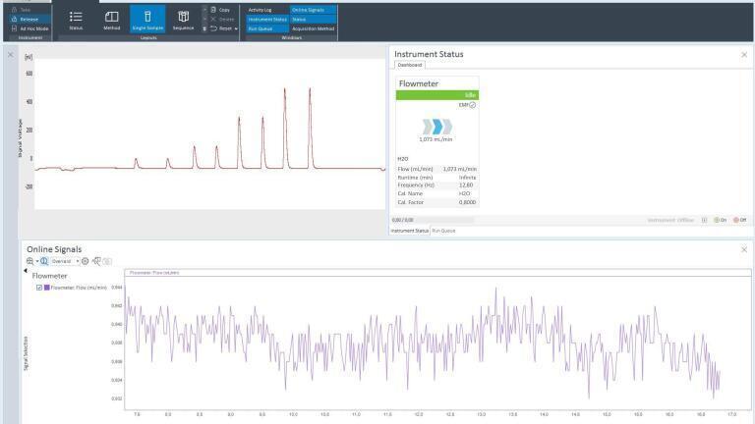This screenshot has width=755, height=424.
Task: Close the Instrument Status panel
Action: tap(744, 55)
